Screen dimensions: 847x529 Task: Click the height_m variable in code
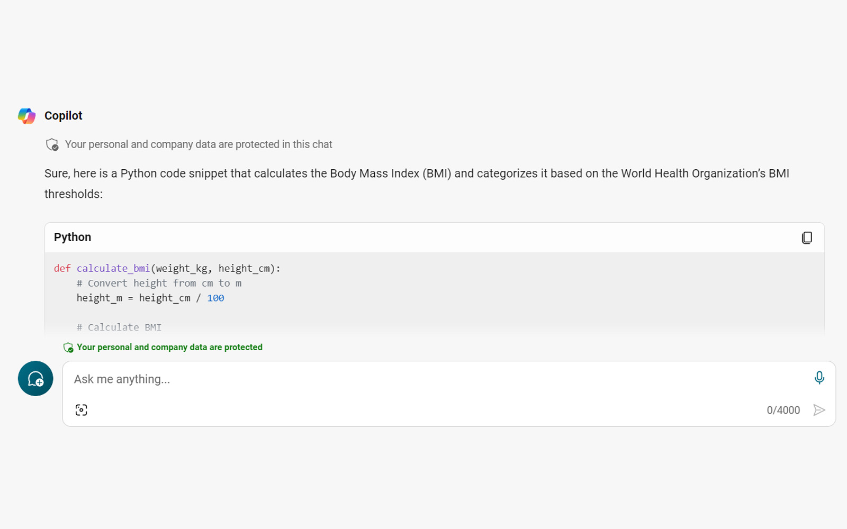coord(99,298)
